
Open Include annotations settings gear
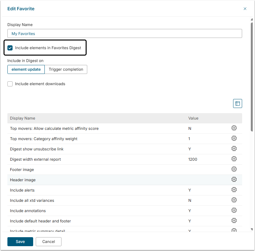[x=234, y=211]
